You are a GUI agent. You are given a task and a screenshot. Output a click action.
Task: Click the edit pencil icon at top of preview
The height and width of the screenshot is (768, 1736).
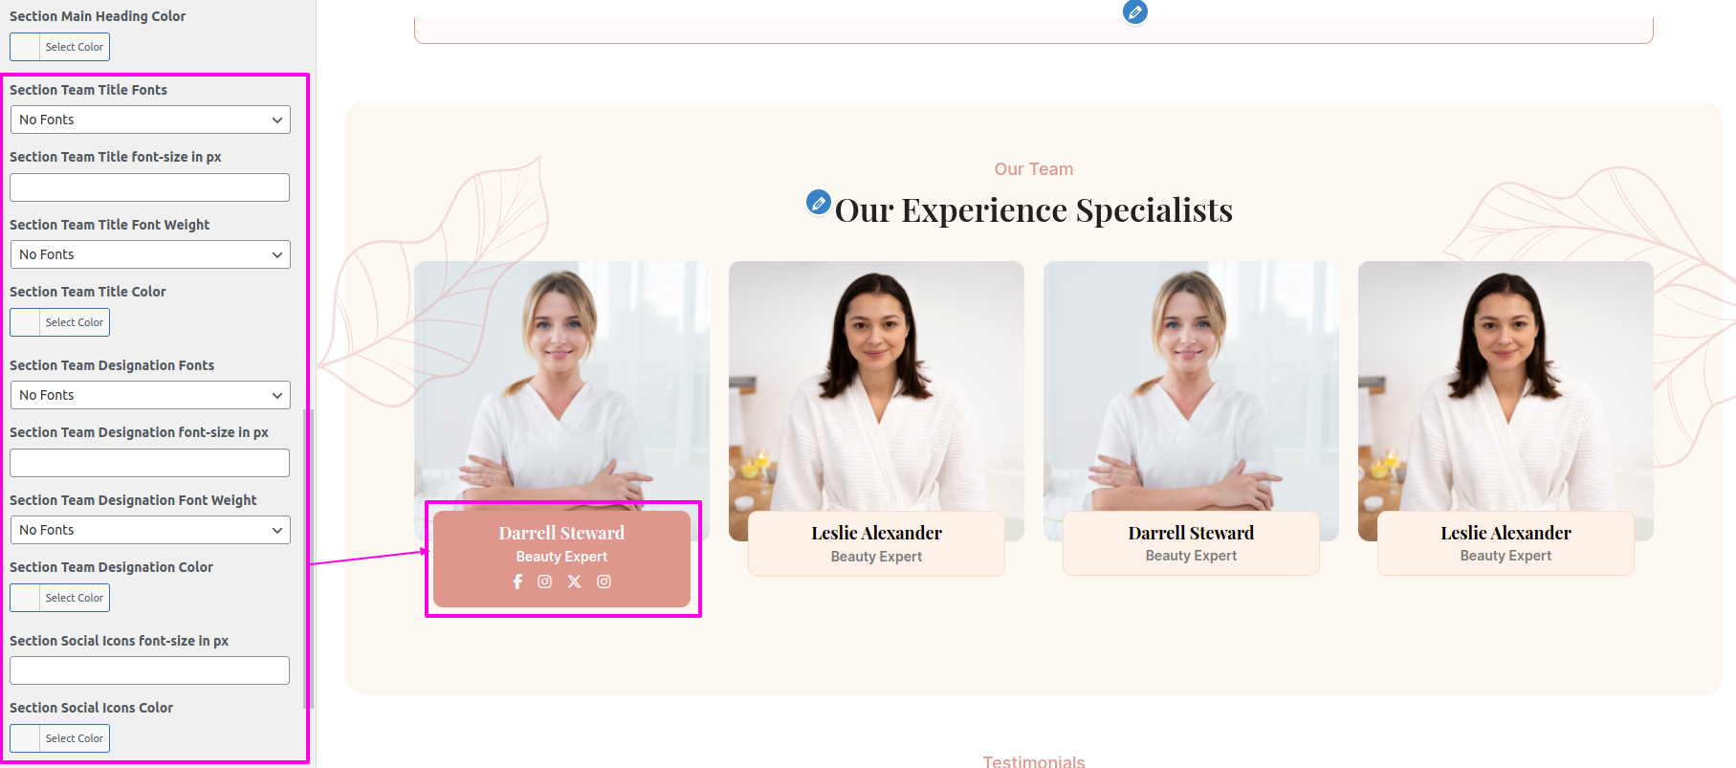point(1134,11)
